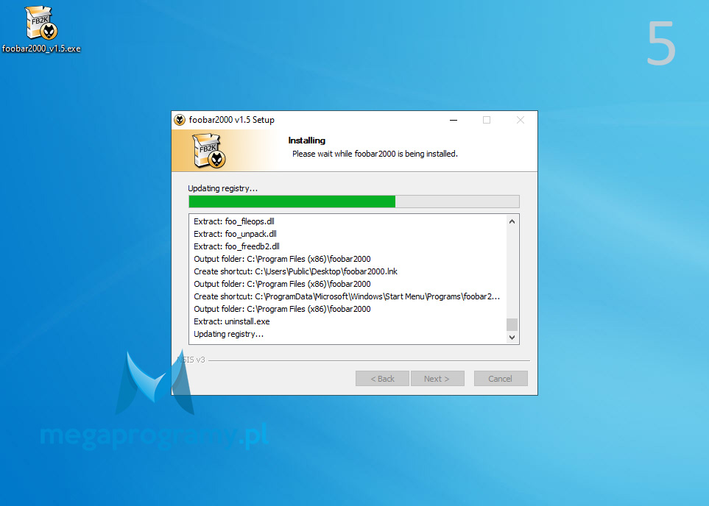The height and width of the screenshot is (506, 709).
Task: Click 'Please wait while foobar2000 is being installed' text
Action: 375,154
